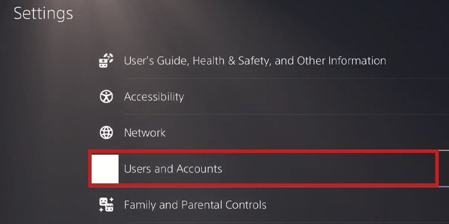This screenshot has width=449, height=224.
Task: Click the Network globe icon
Action: [106, 133]
